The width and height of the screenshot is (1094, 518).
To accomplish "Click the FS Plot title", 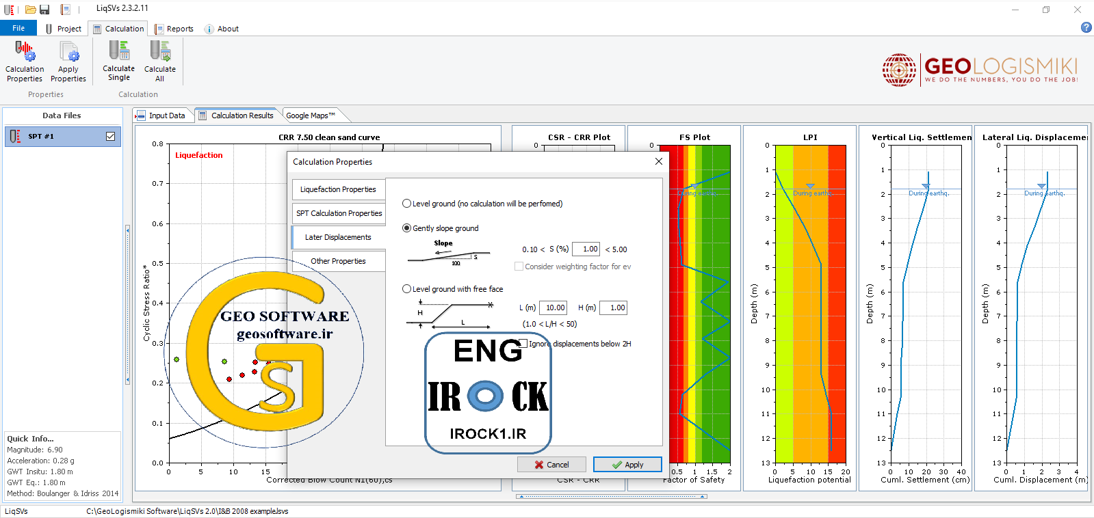I will 694,137.
